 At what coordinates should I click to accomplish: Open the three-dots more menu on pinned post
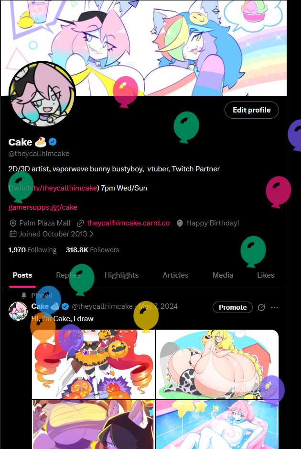point(274,307)
